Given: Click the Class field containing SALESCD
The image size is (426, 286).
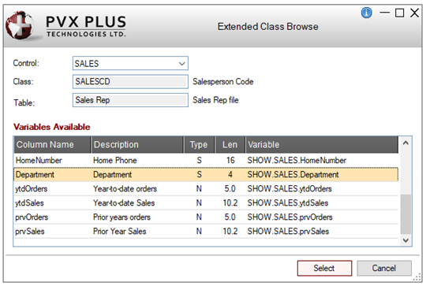Looking at the screenshot, I should tap(130, 82).
